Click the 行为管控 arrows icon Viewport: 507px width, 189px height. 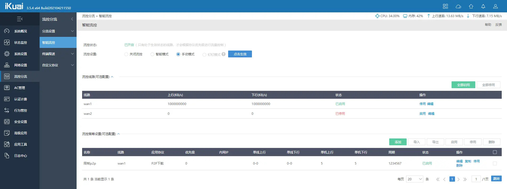click(7, 110)
